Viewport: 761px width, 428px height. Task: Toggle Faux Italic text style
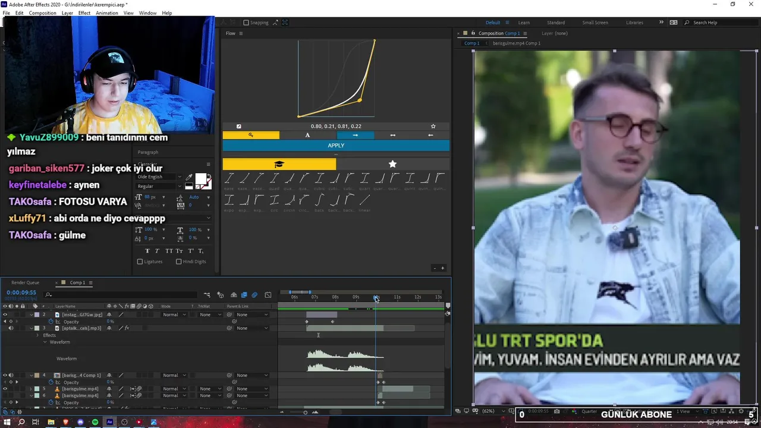[158, 251]
